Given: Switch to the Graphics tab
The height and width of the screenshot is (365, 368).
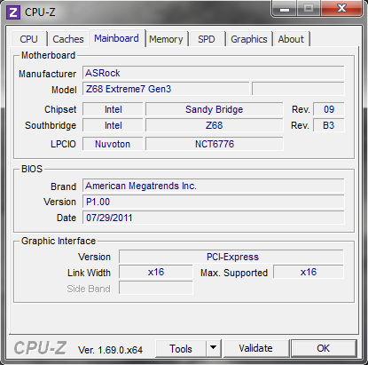Looking at the screenshot, I should [x=249, y=39].
